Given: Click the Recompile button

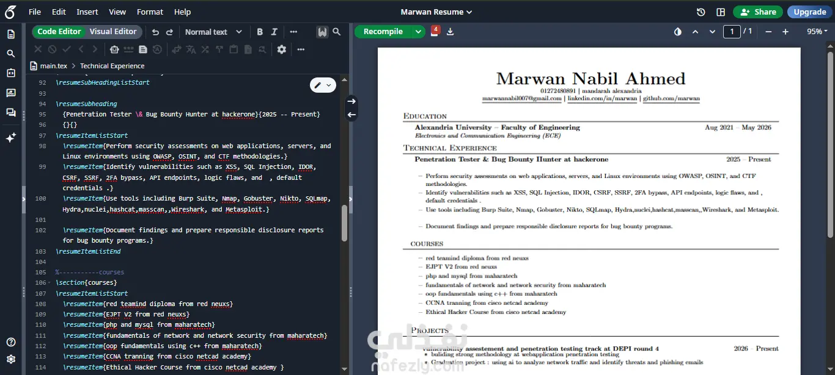Looking at the screenshot, I should point(383,32).
